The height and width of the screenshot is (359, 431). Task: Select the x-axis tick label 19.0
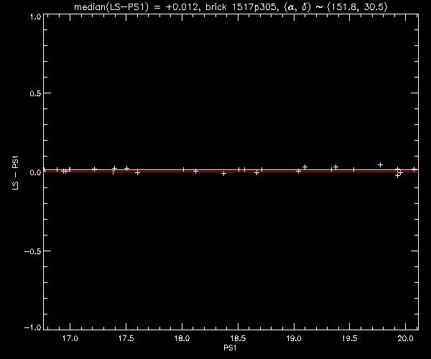pyautogui.click(x=294, y=338)
